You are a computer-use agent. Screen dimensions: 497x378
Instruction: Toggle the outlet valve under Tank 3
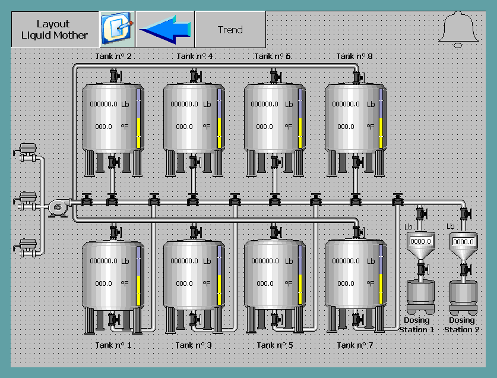pos(195,319)
